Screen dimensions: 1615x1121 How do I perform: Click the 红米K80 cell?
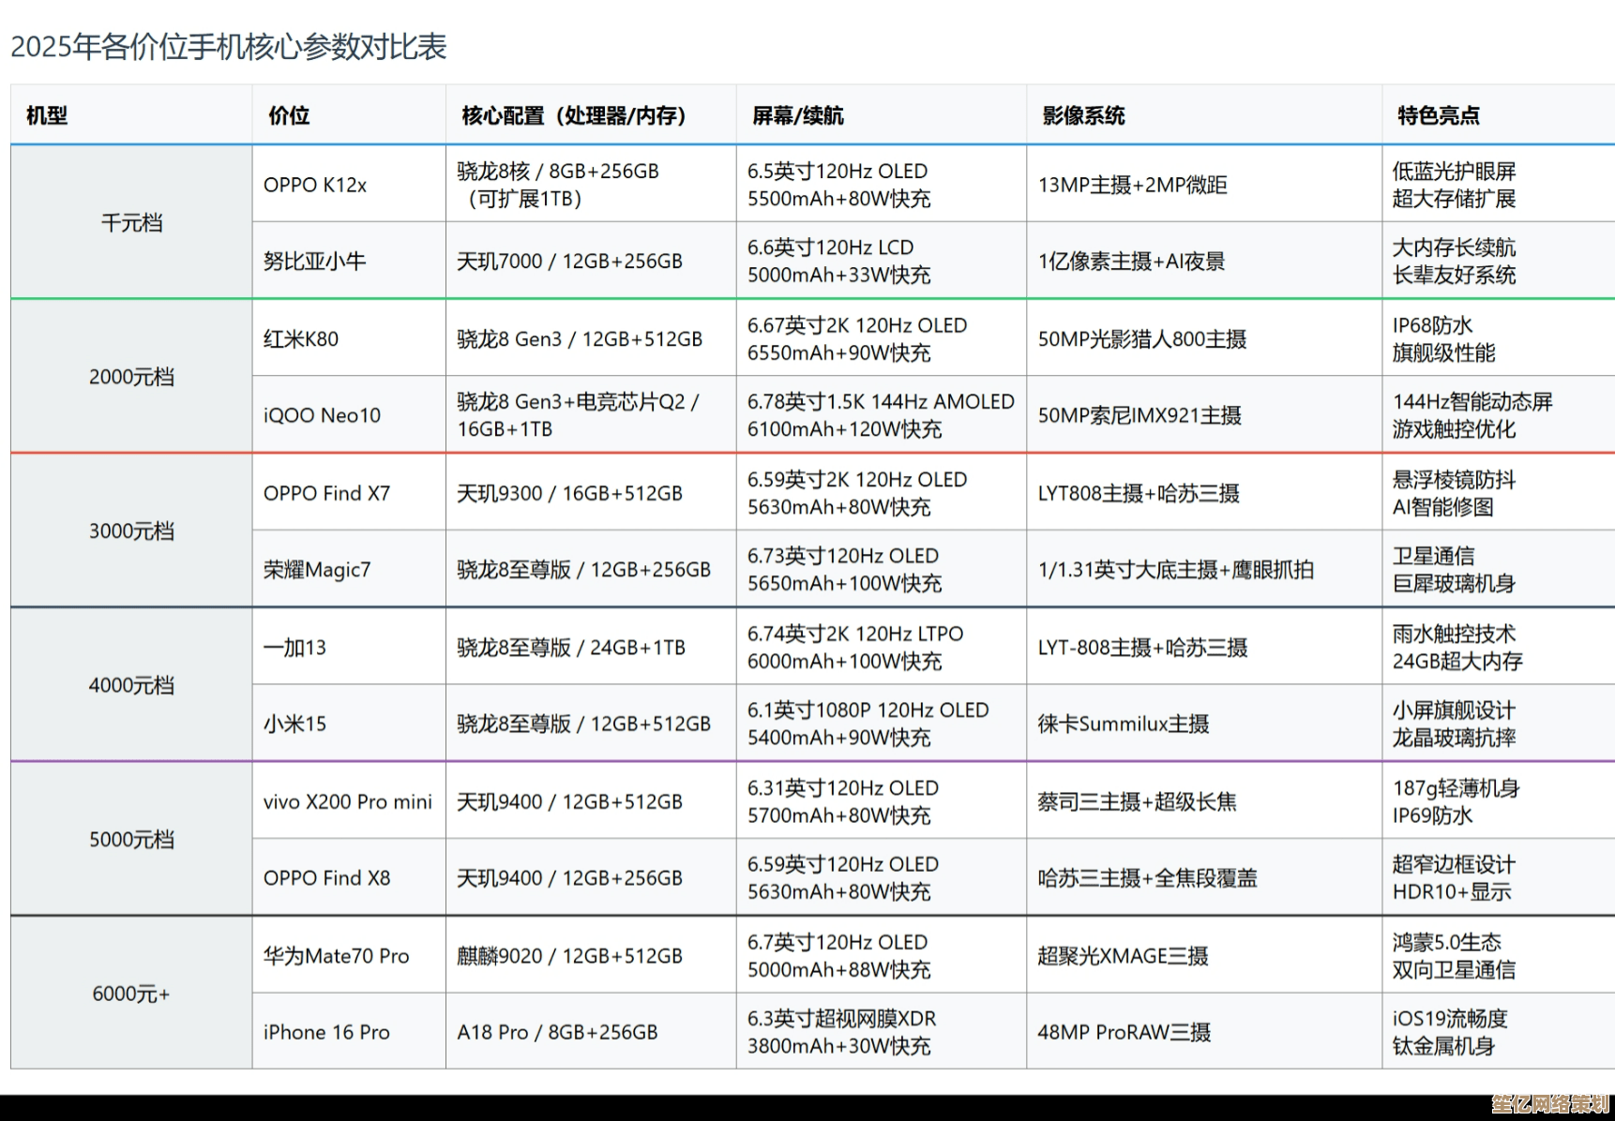point(349,337)
